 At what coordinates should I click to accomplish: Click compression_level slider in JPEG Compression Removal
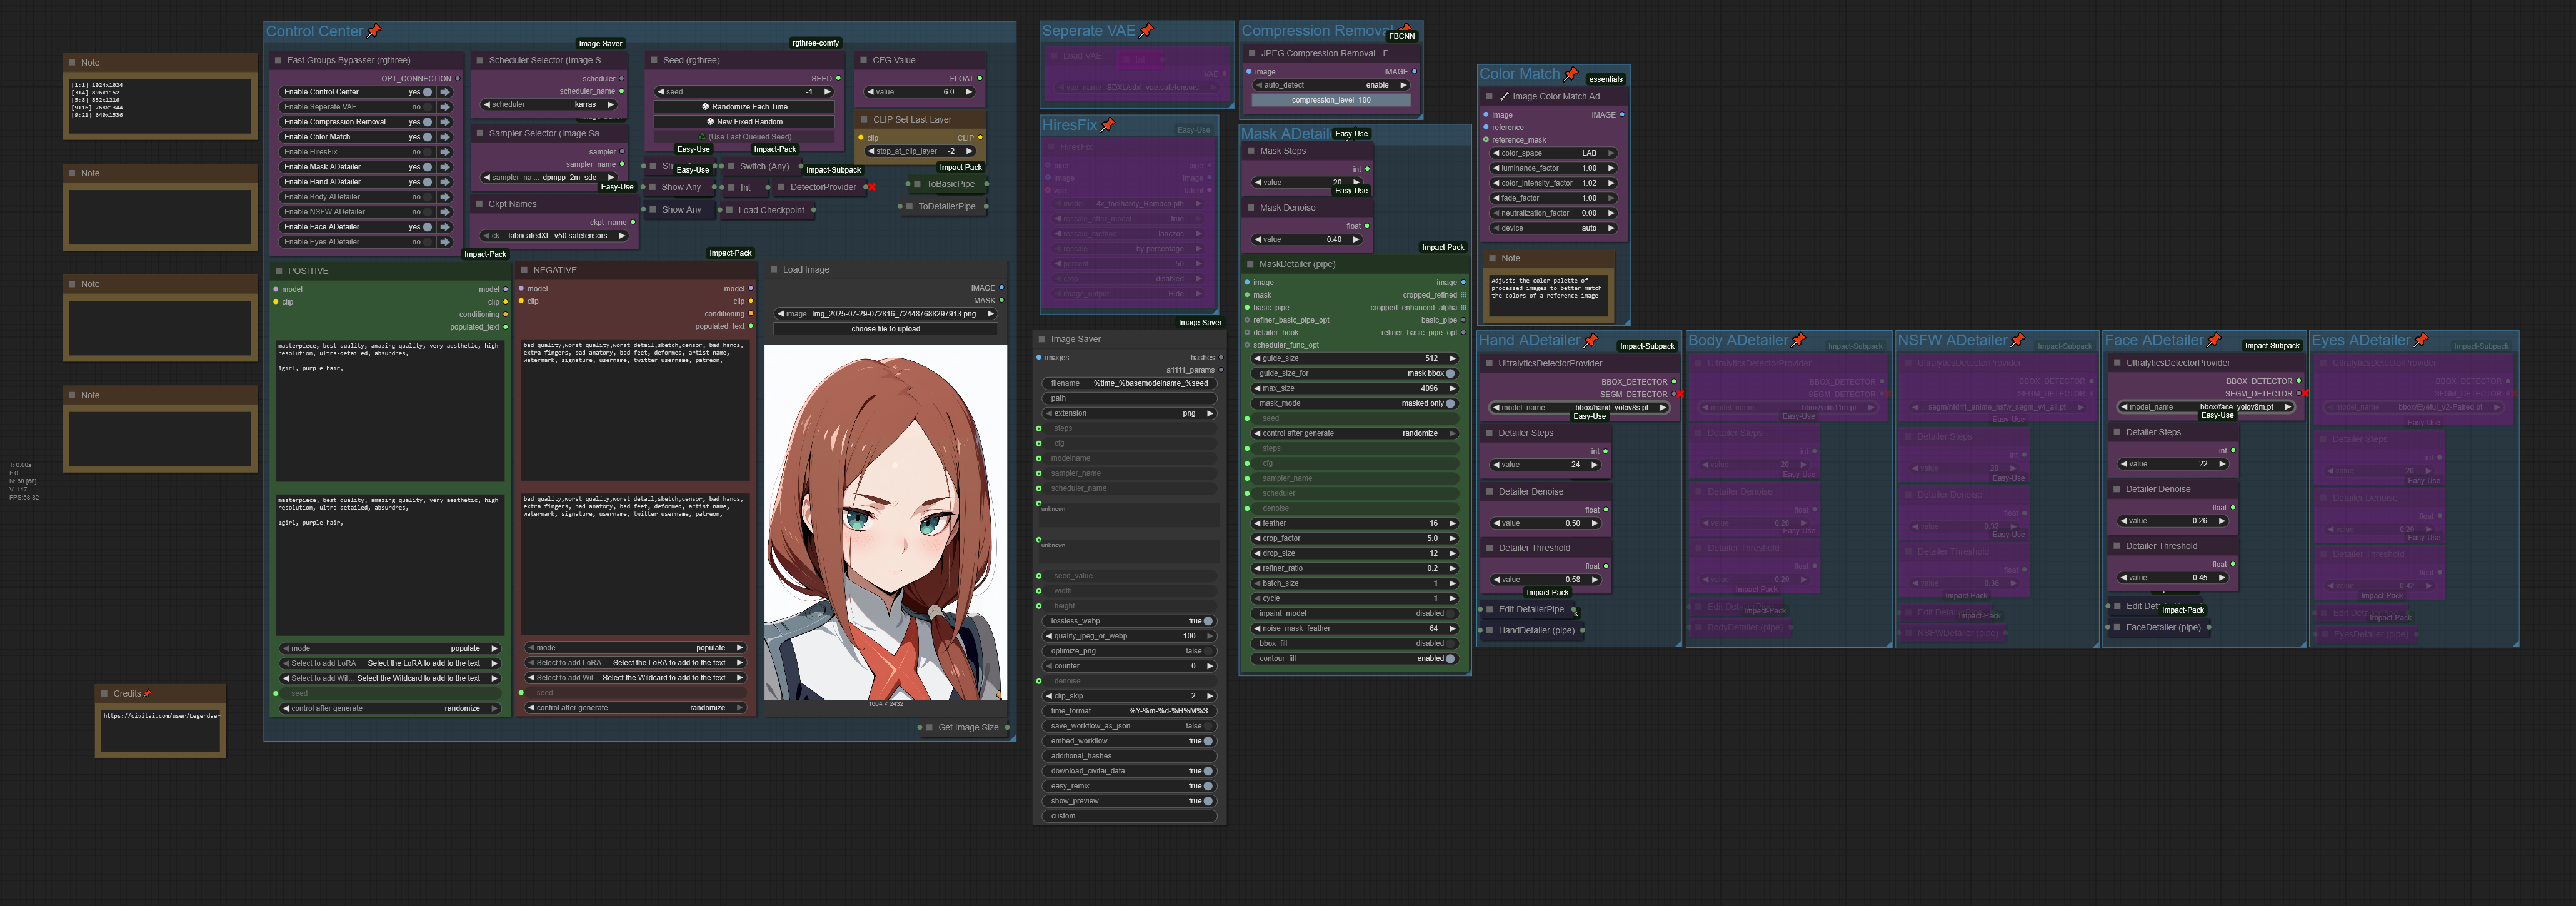click(x=1331, y=100)
